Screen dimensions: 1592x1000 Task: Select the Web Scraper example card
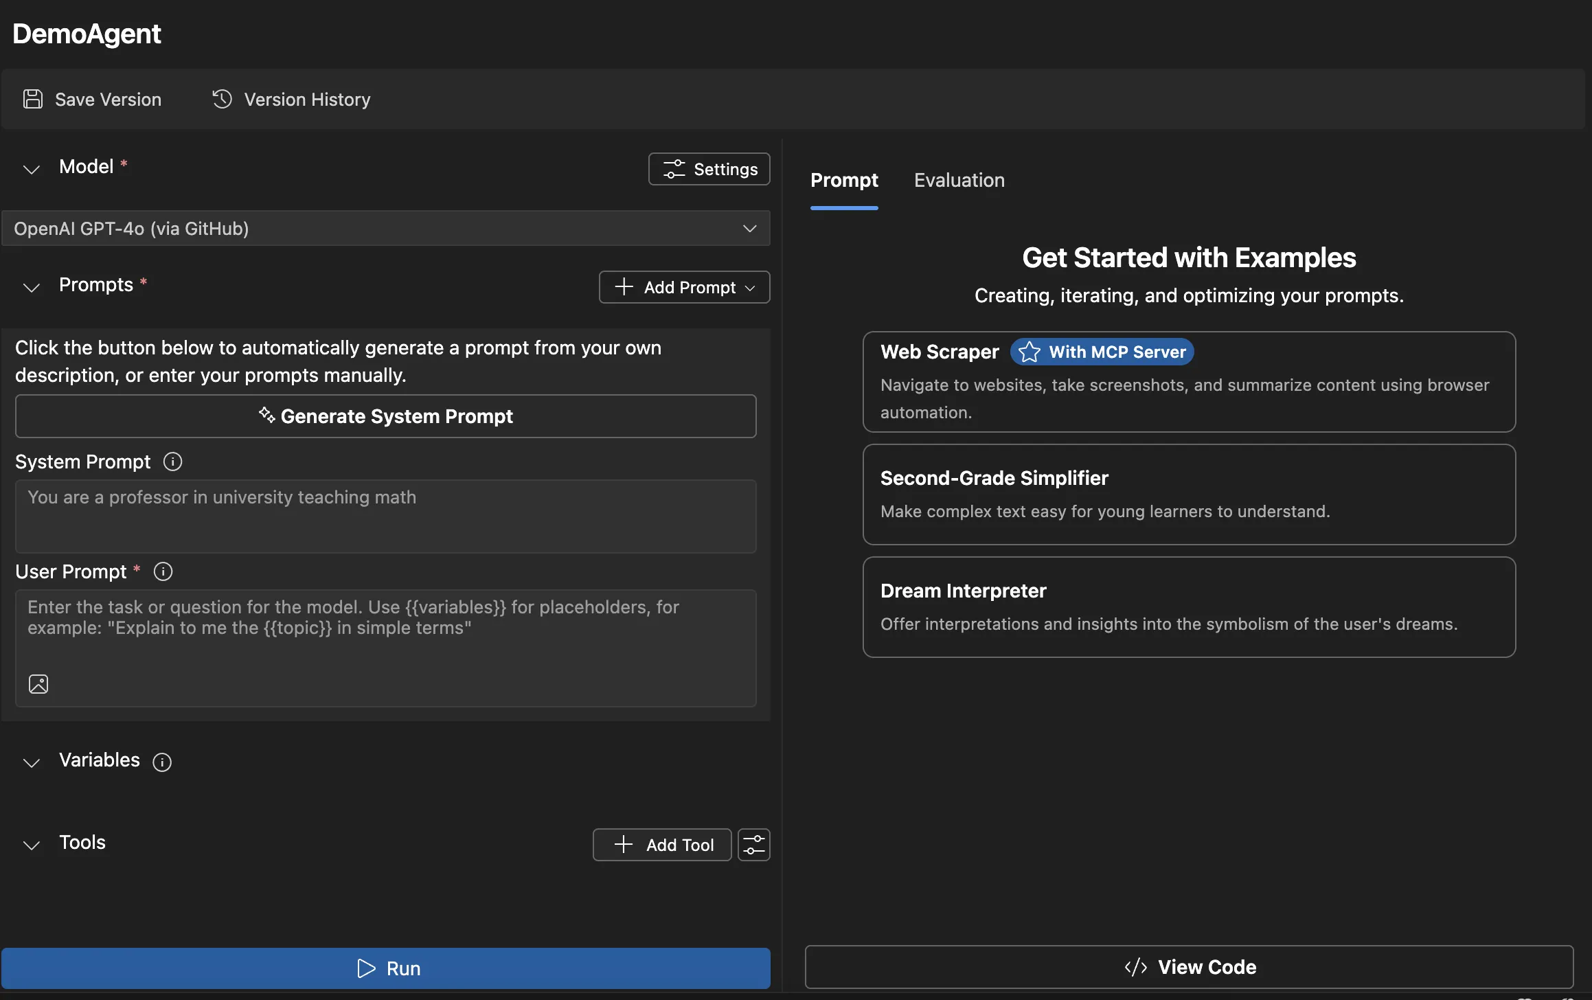coord(1190,382)
